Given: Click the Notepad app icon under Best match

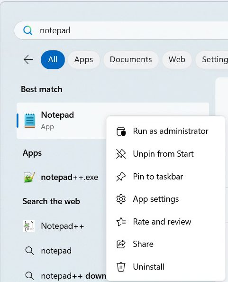Looking at the screenshot, I should (30, 121).
